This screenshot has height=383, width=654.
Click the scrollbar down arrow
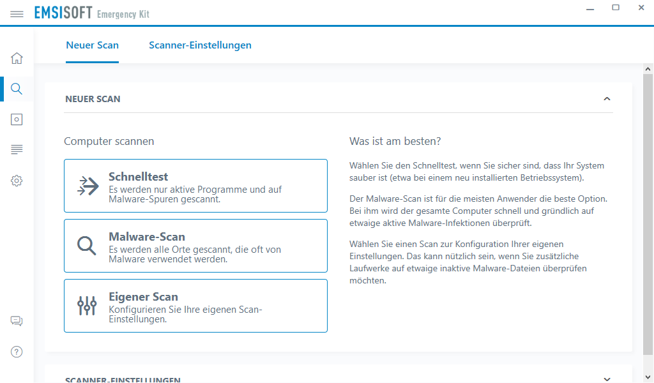[648, 376]
